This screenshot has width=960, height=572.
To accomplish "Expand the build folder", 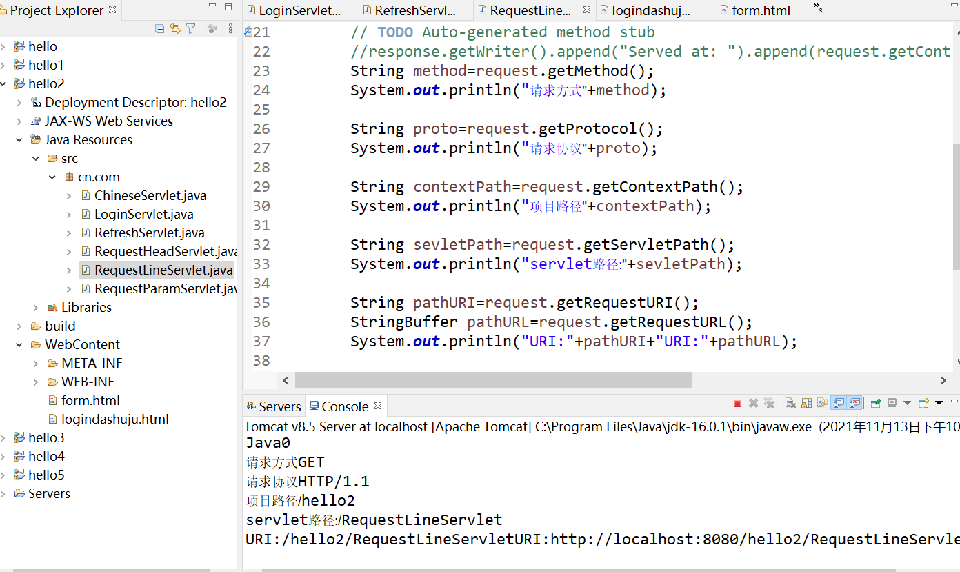I will pyautogui.click(x=19, y=326).
